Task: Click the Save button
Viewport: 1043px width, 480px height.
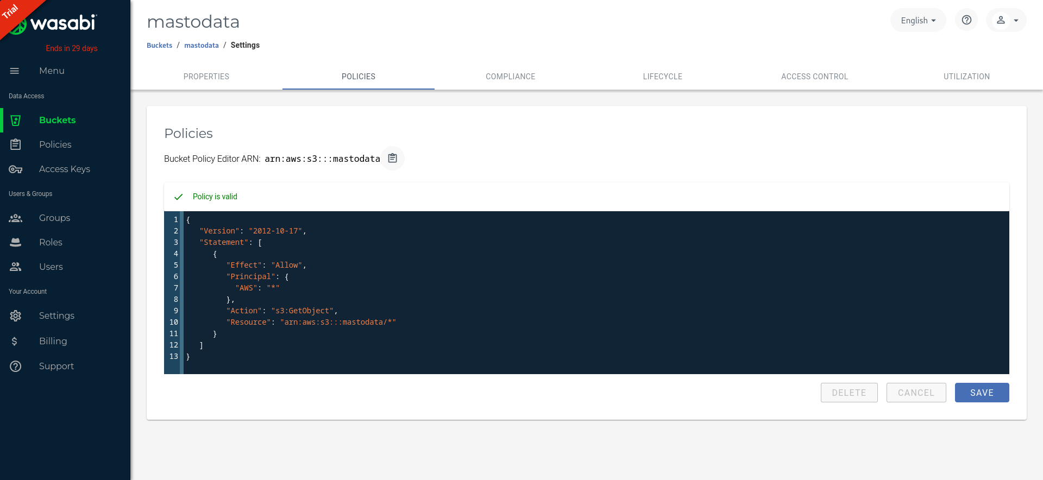Action: [982, 393]
